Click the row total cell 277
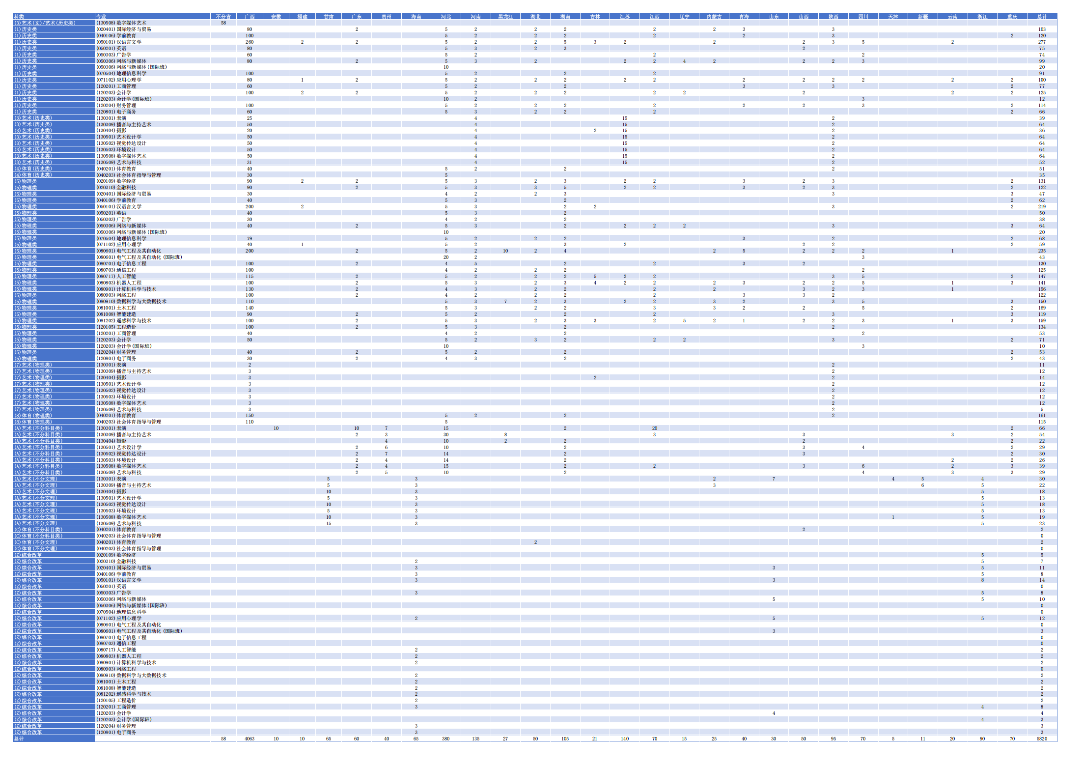The width and height of the screenshot is (1083, 766). (x=1042, y=42)
